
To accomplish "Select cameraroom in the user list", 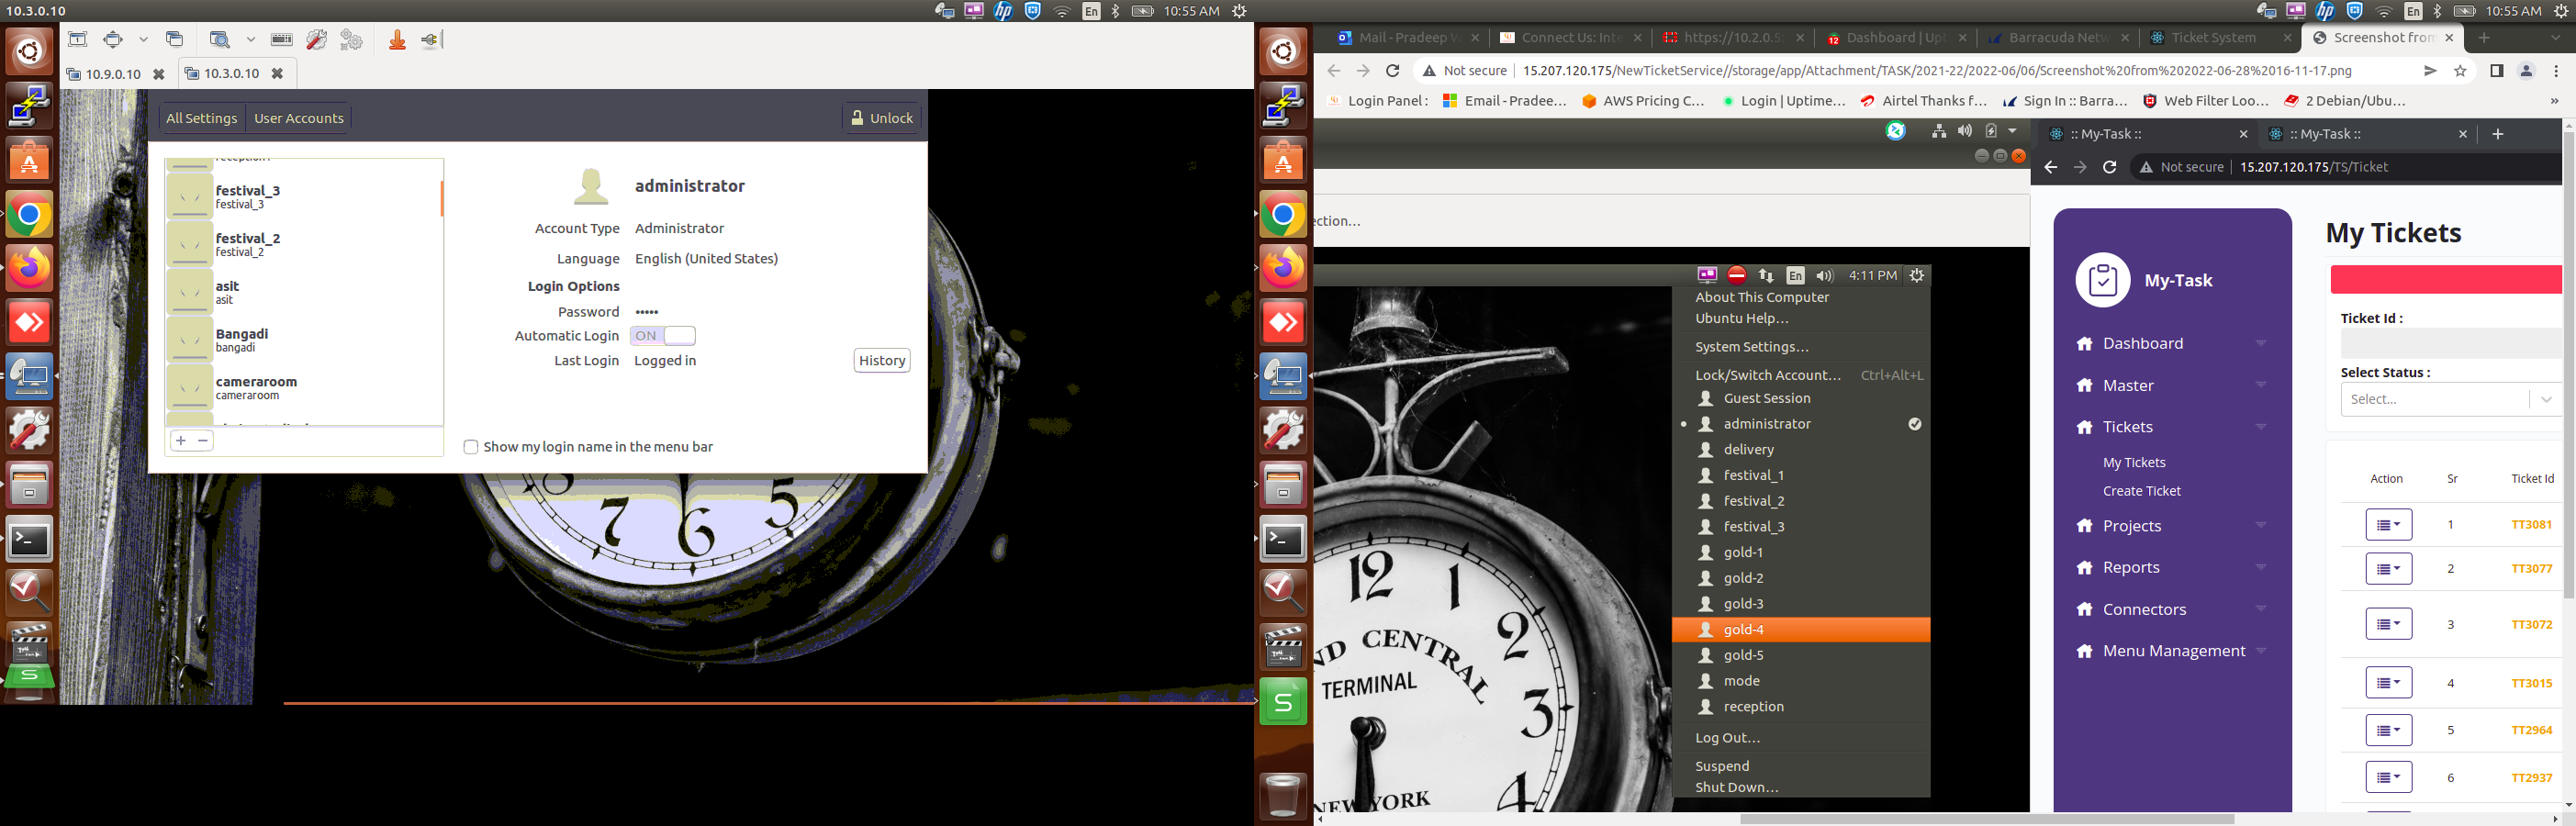I will (x=302, y=388).
